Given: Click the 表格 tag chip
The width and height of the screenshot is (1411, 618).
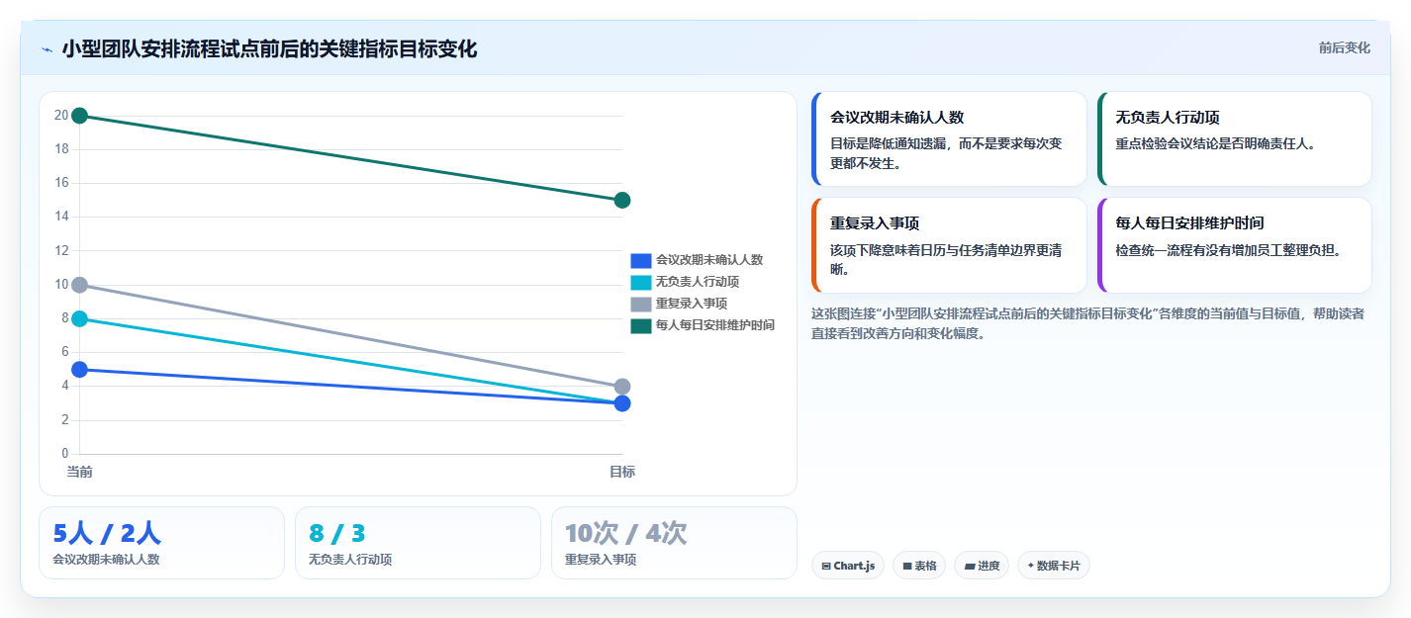Looking at the screenshot, I should [x=919, y=566].
